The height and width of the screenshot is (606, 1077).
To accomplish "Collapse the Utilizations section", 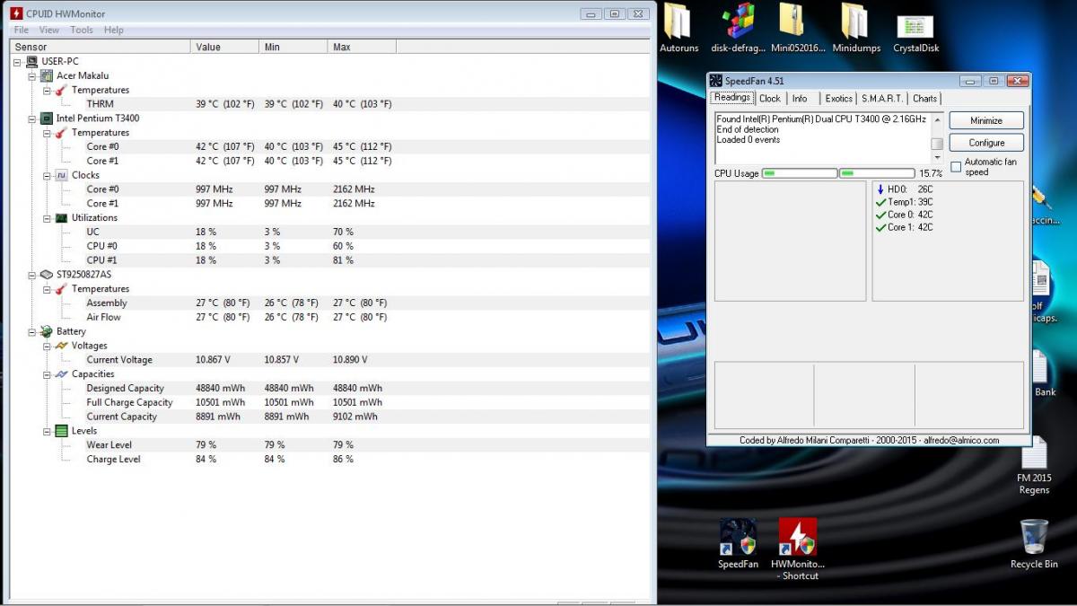I will [48, 217].
